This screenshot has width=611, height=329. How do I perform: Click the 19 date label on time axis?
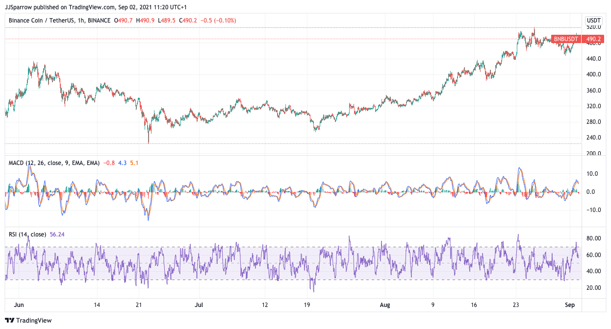tap(307, 305)
